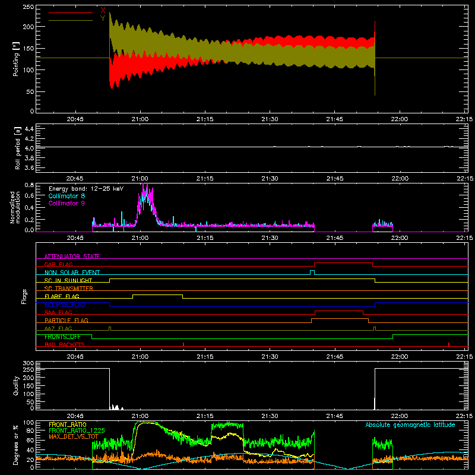Click the yellow FRONT_RATIO legend label
The width and height of the screenshot is (475, 475).
coord(68,425)
